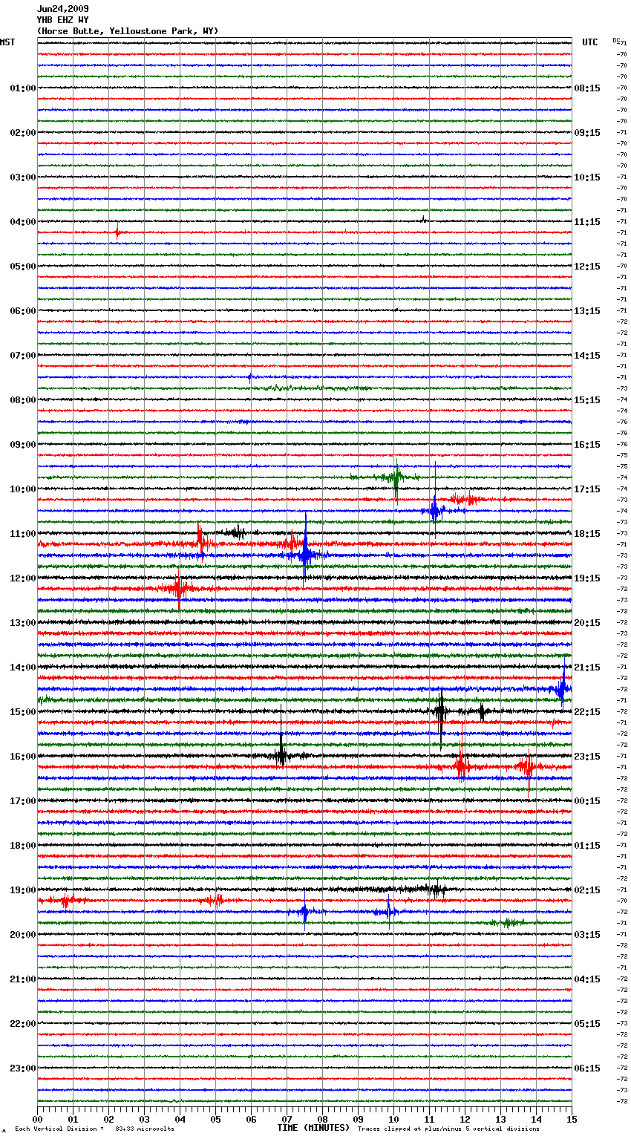Click the 20:00 MST time label
631x1139 pixels.
23,935
